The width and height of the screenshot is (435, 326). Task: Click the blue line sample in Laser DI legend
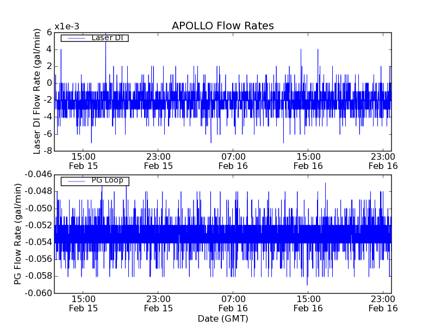click(x=76, y=38)
